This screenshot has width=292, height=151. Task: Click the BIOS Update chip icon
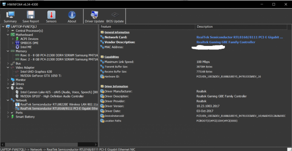coord(115,17)
